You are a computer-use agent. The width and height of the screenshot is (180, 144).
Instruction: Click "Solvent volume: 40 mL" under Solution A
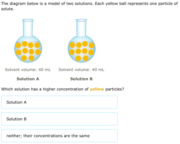(x=28, y=70)
